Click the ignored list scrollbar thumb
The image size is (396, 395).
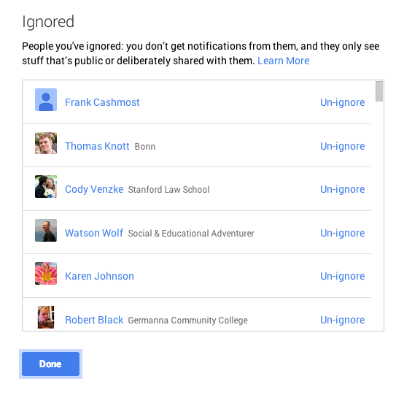click(378, 91)
